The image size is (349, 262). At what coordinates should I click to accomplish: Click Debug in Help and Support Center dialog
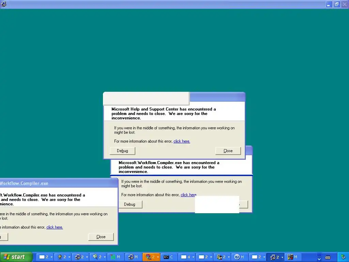pyautogui.click(x=122, y=151)
